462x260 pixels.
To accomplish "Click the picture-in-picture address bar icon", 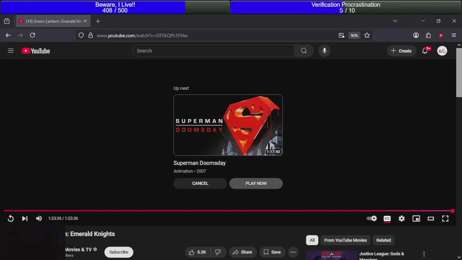I will [x=341, y=35].
